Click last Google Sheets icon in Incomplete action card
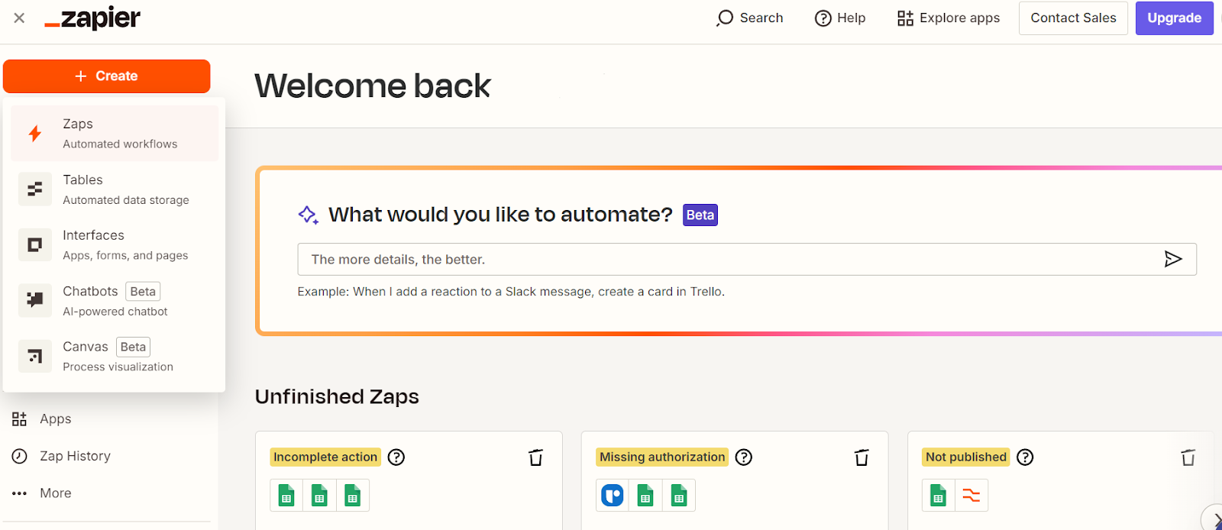The image size is (1222, 530). click(x=352, y=496)
